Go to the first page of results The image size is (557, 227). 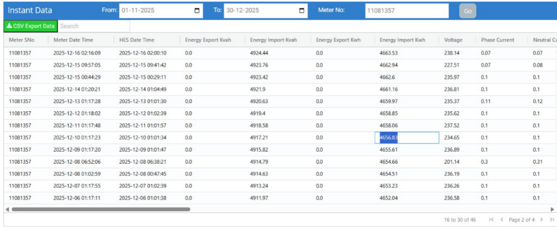tap(492, 220)
